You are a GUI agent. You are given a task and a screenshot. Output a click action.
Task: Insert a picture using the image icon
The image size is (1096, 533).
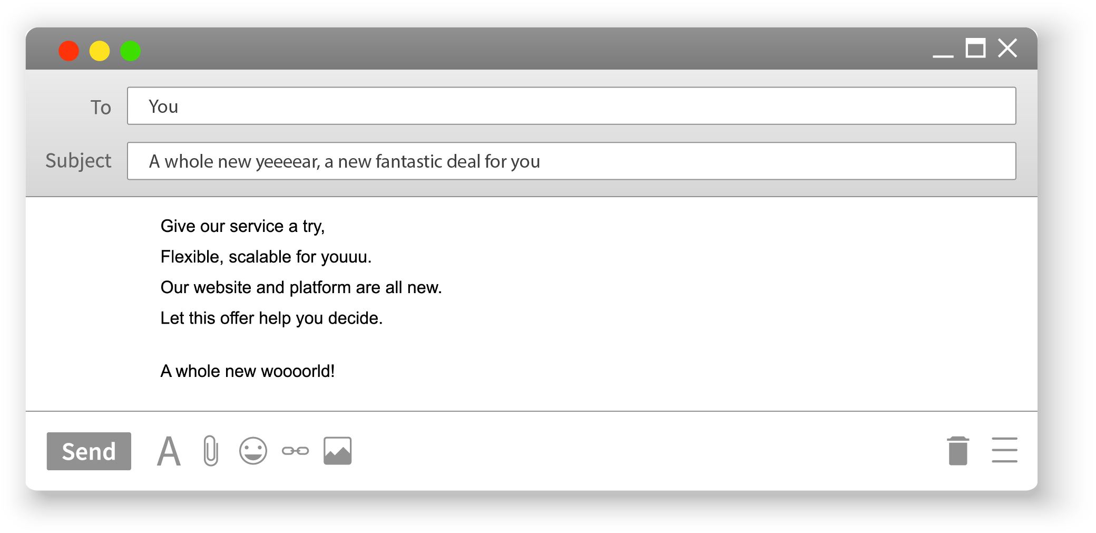tap(337, 451)
